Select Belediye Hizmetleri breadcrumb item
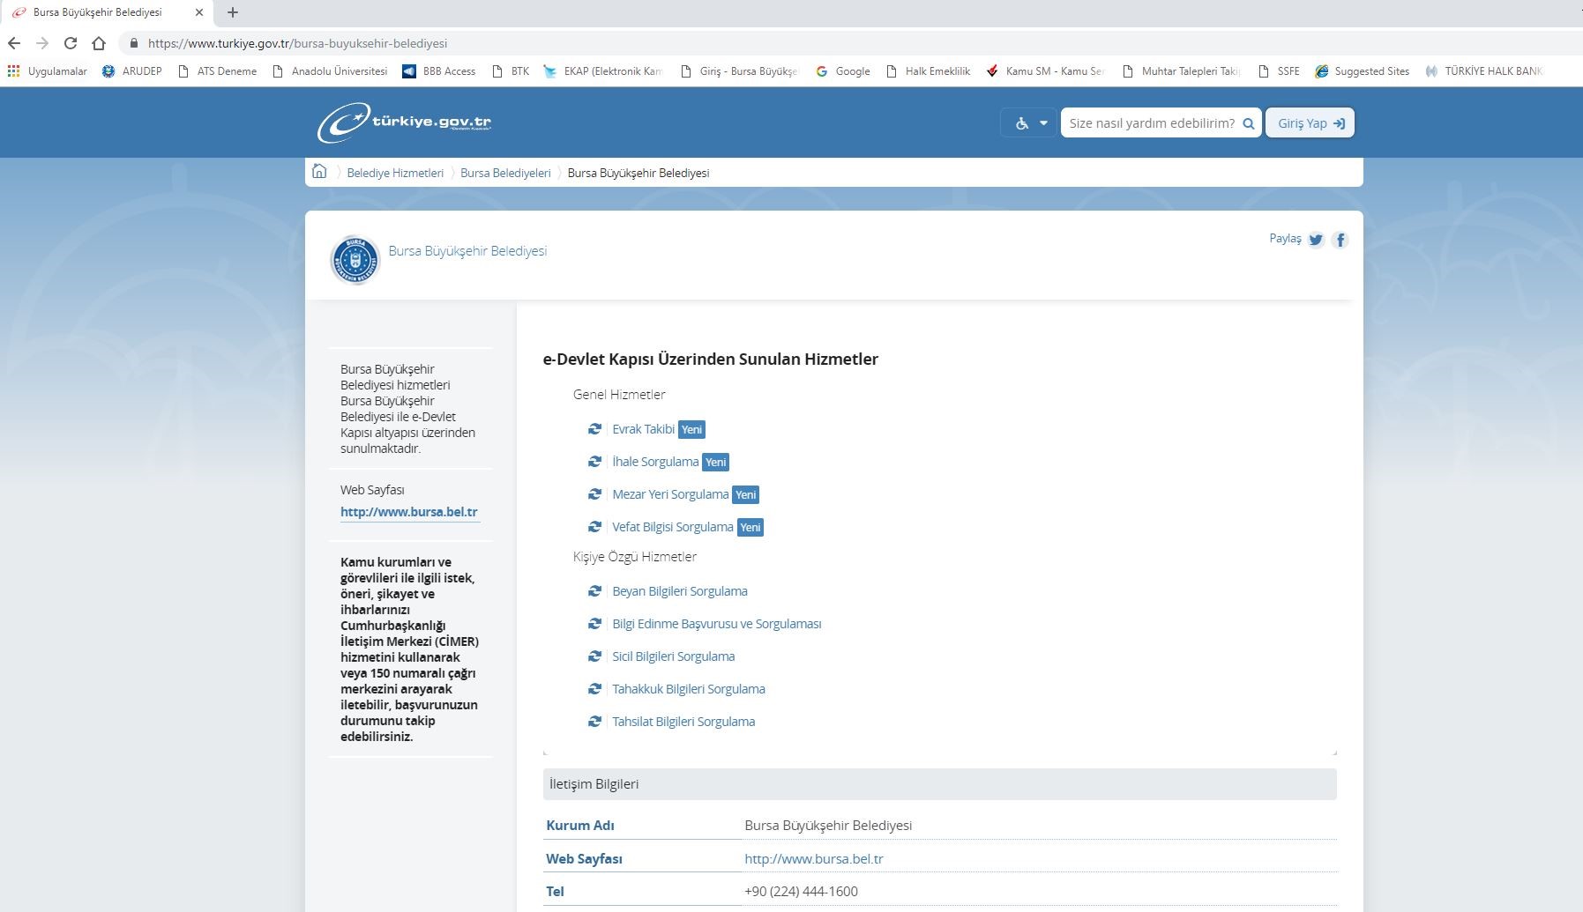This screenshot has height=912, width=1583. click(395, 173)
